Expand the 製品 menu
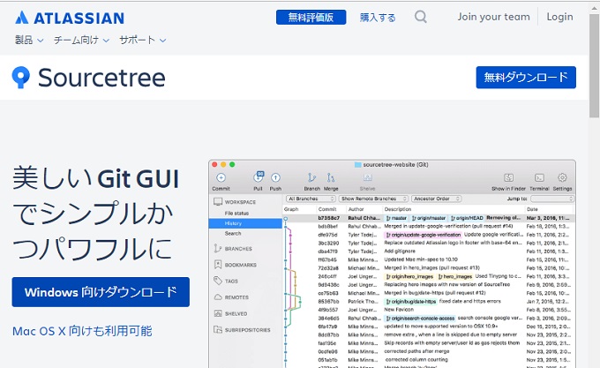The image size is (600, 368). tap(29, 41)
